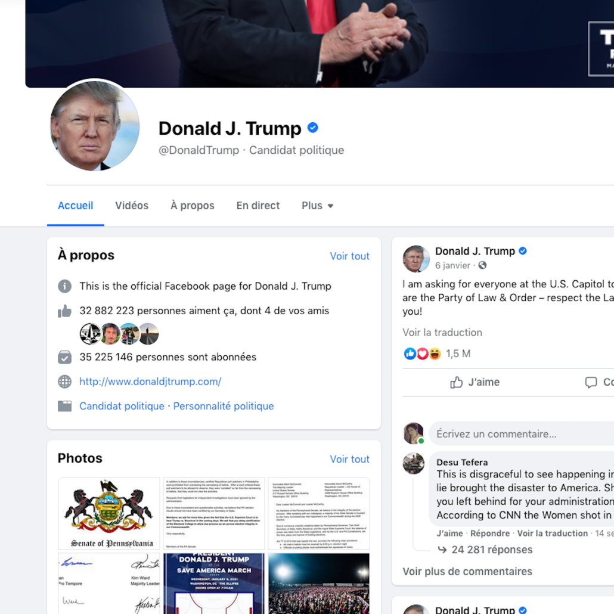Switch to the Vidéos tab
The width and height of the screenshot is (614, 614).
tap(132, 206)
